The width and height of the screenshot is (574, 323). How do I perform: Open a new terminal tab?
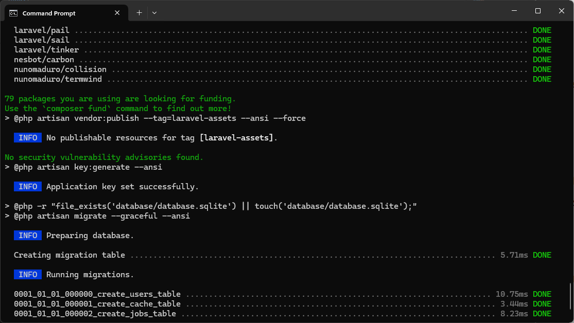[139, 12]
